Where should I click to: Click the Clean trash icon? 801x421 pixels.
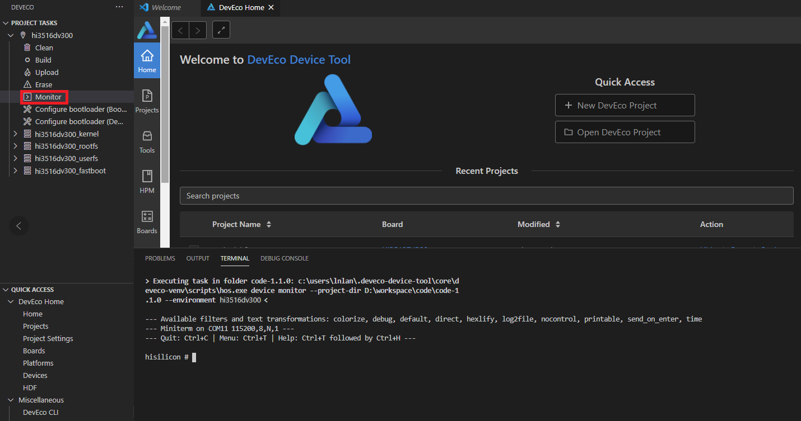pos(27,48)
